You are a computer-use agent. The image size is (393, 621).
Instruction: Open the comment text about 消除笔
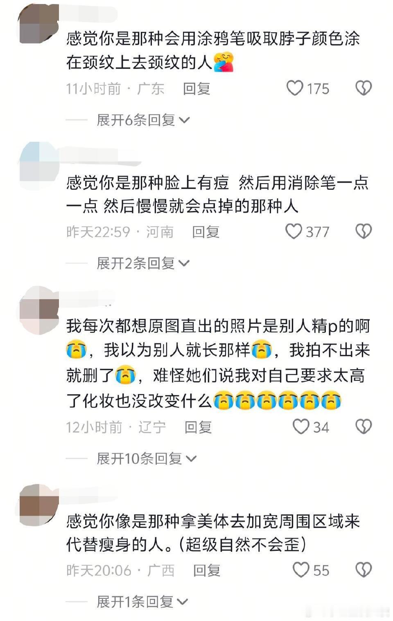[x=217, y=194]
